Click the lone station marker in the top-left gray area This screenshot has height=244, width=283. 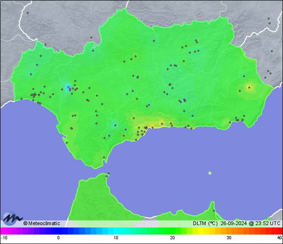coord(27,13)
